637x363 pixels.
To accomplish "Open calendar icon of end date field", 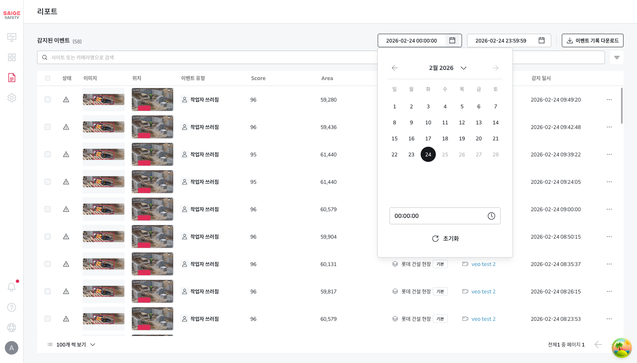I will click(542, 40).
